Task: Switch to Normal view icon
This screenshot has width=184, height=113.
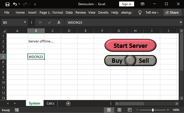Action: (x=109, y=110)
